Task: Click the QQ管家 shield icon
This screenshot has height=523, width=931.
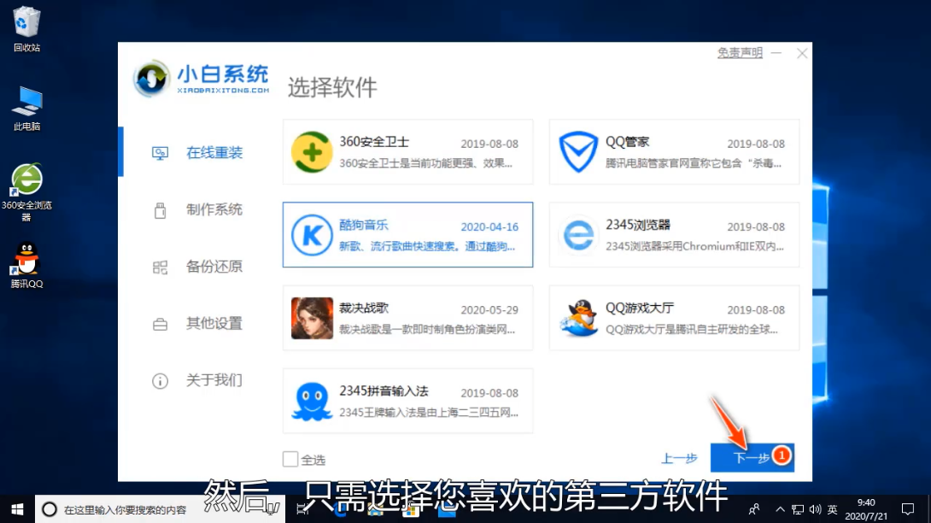Action: (x=578, y=152)
